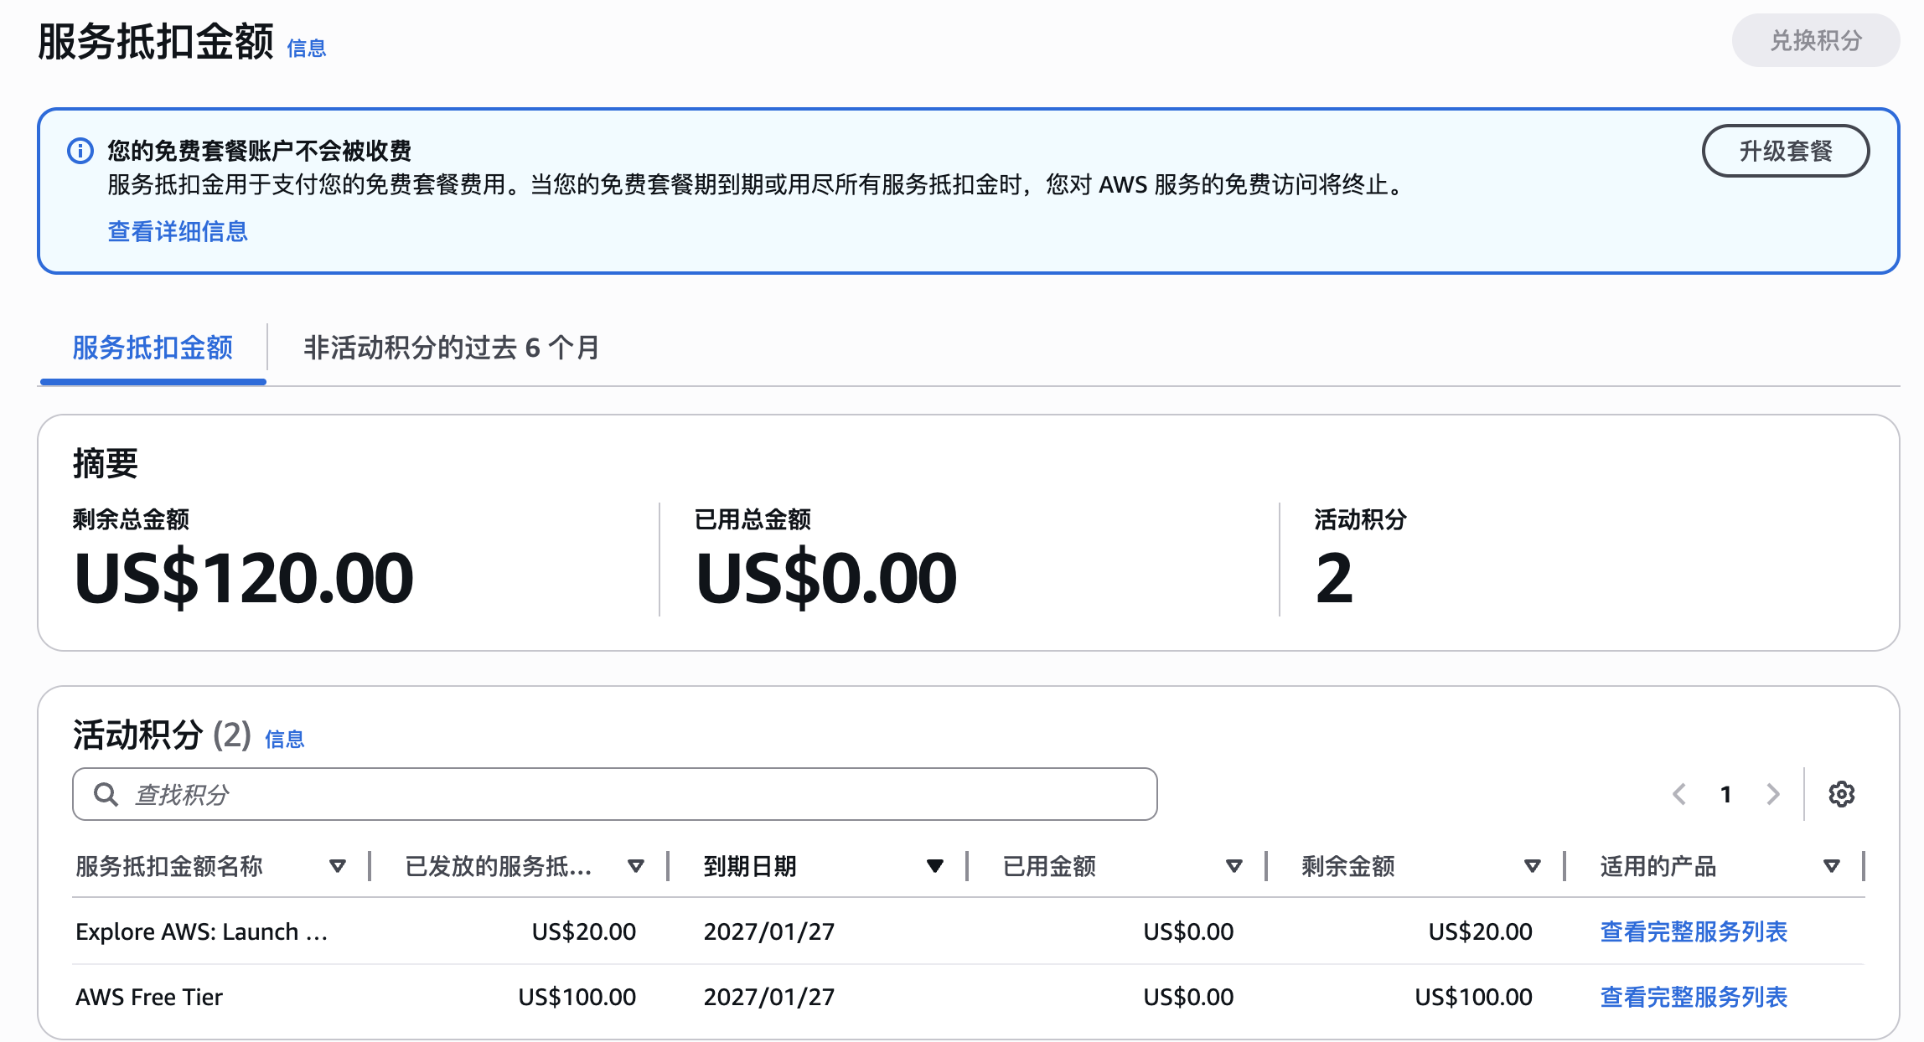This screenshot has height=1042, width=1924.
Task: Sort by 服务抵扣金额名称 column arrow
Action: pos(338,866)
